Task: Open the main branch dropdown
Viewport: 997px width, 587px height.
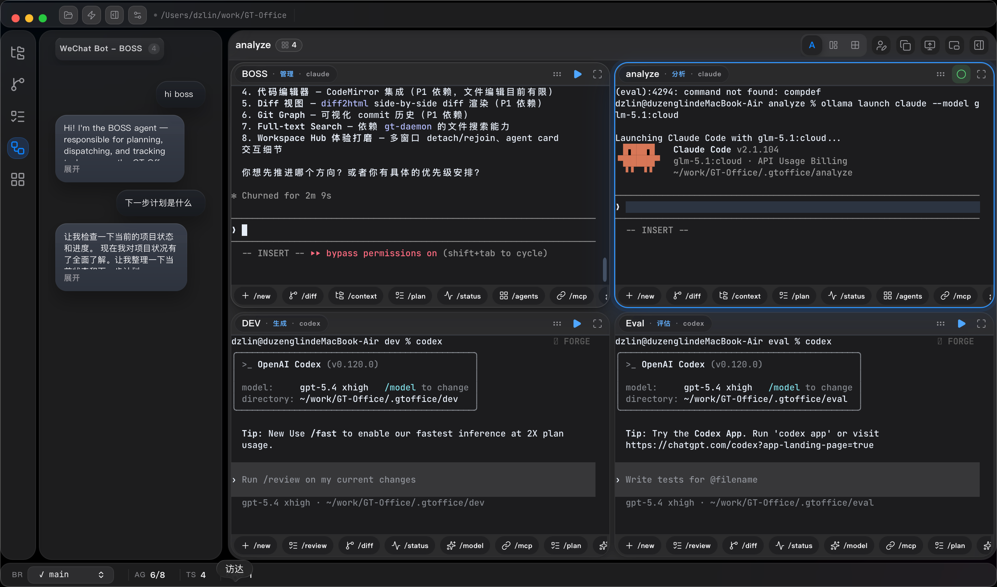Action: 71,574
